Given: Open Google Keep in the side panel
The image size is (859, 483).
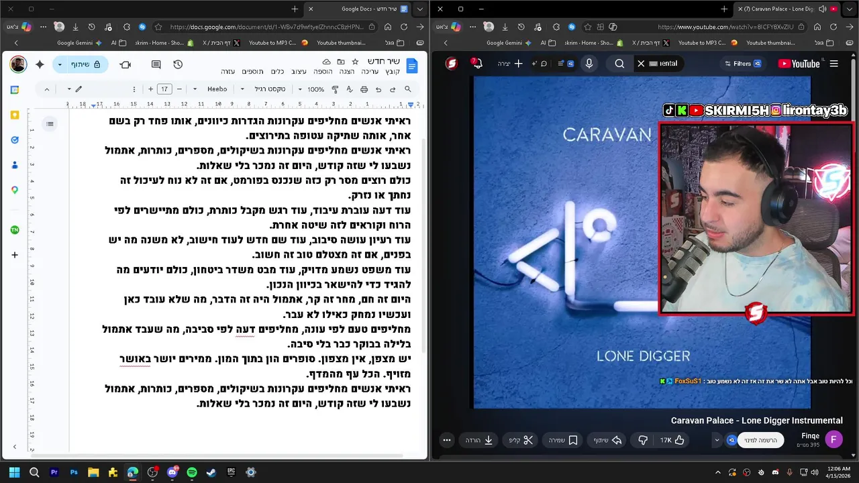Looking at the screenshot, I should coord(15,115).
